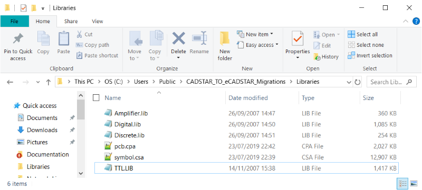Viewport: 422px width, 190px height.
Task: Click the Users breadcrumb in address path
Action: point(141,82)
